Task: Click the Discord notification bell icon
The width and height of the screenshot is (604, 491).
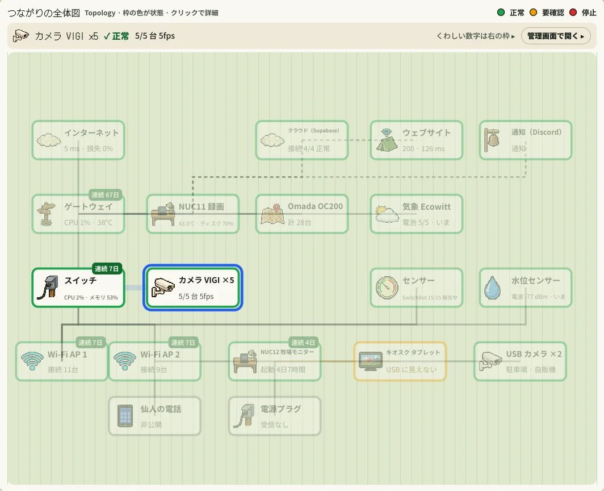Action: click(492, 140)
